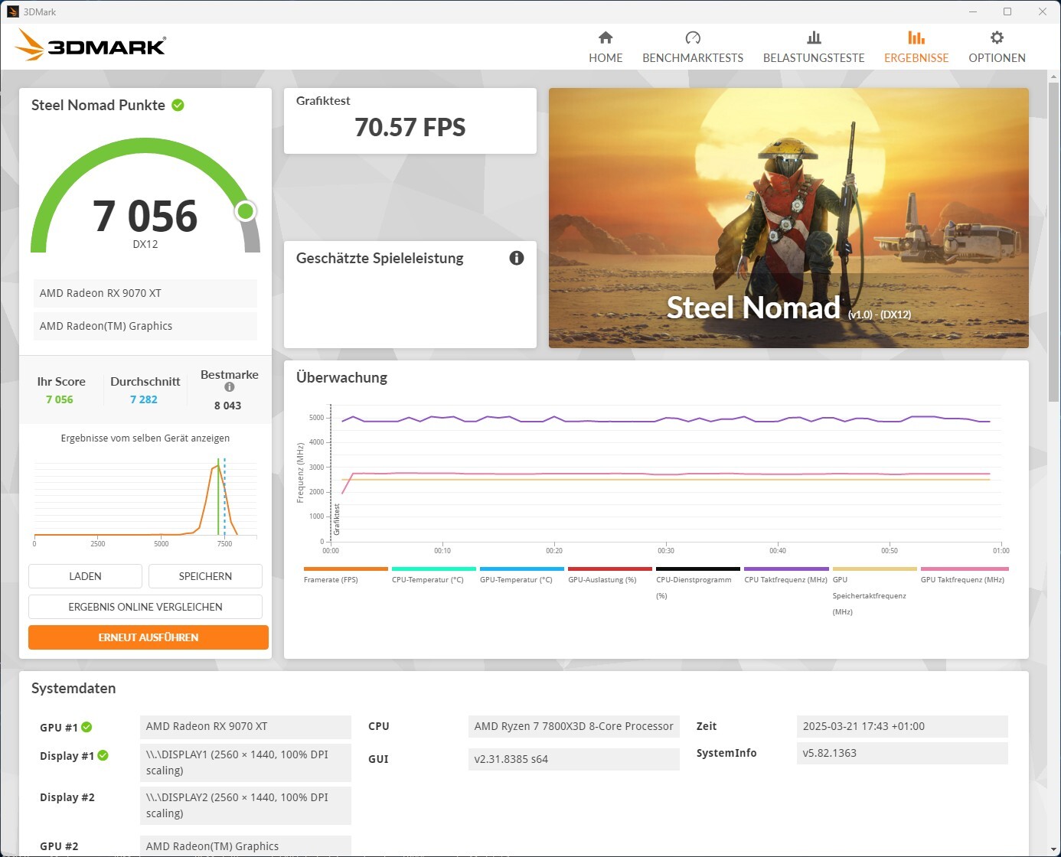Toggle the GPU Speichertaktfrequenz (MHz) legend item
Viewport: 1061px width, 857px height.
(874, 591)
